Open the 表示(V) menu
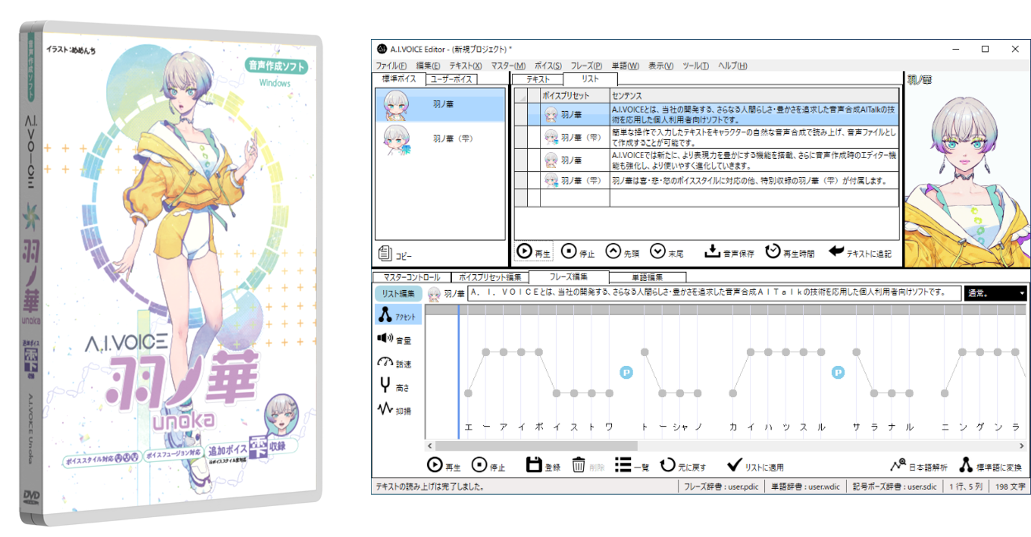This screenshot has height=537, width=1031. [x=660, y=66]
